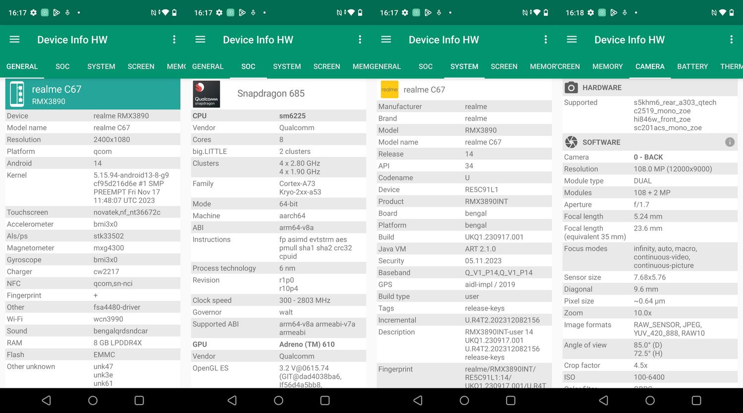Image resolution: width=743 pixels, height=413 pixels.
Task: Open the three-dot overflow menu on the CAMERA screen
Action: (731, 39)
